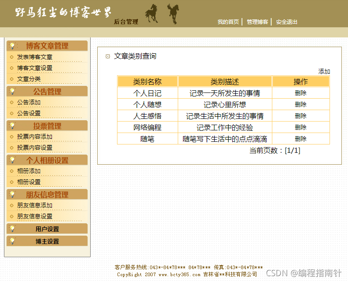Open 公告设置 in the sidebar
348x281 pixels.
point(29,113)
